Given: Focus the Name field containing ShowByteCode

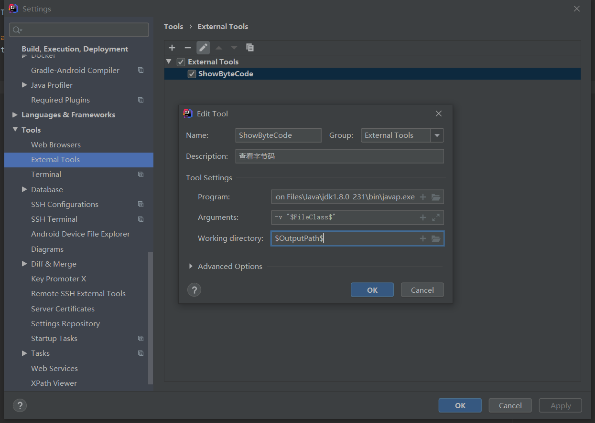Looking at the screenshot, I should tap(279, 135).
